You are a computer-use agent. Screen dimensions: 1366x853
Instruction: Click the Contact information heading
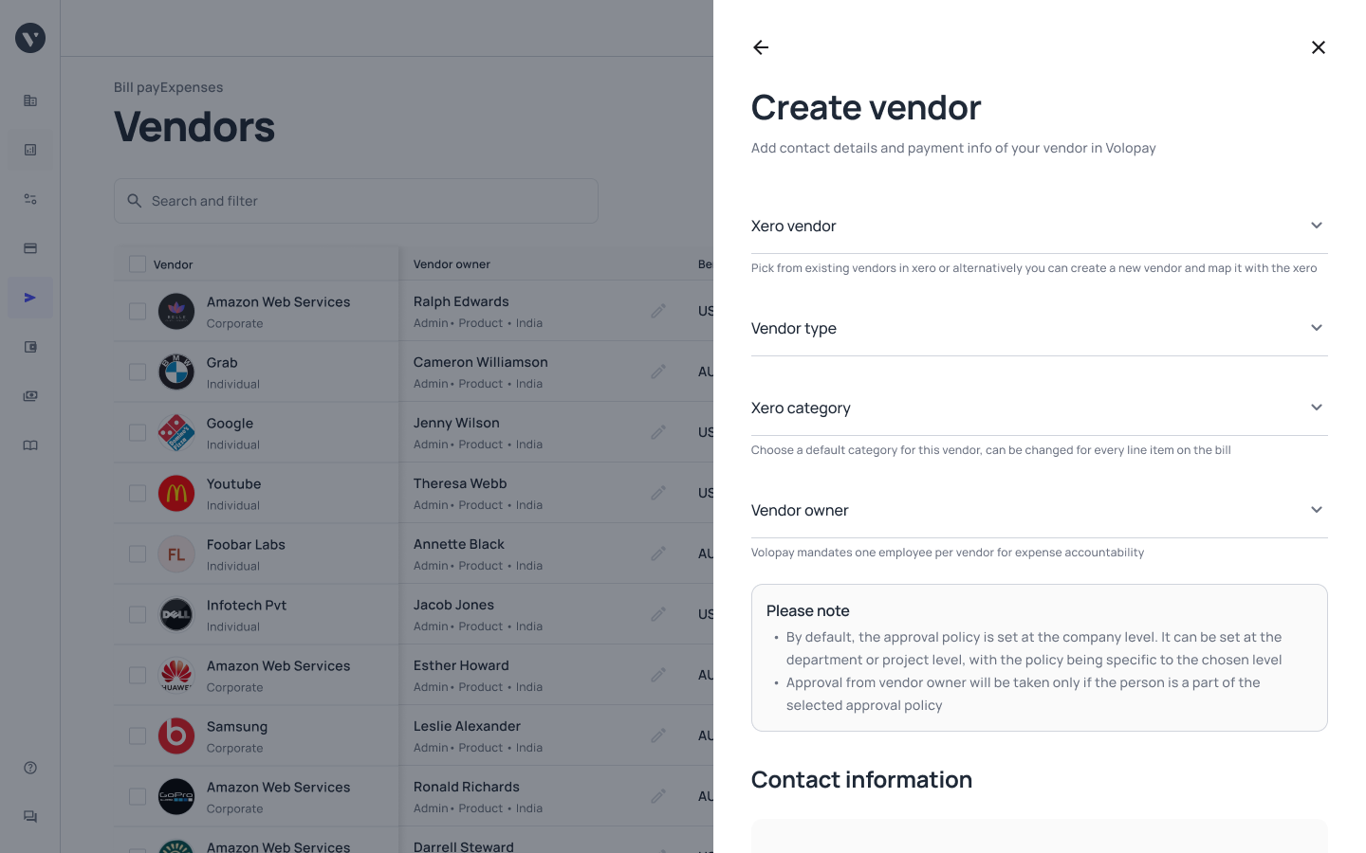(x=861, y=779)
